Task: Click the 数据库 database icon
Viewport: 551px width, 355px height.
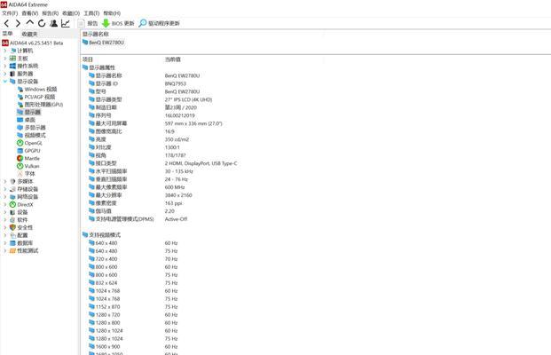Action: click(x=12, y=243)
